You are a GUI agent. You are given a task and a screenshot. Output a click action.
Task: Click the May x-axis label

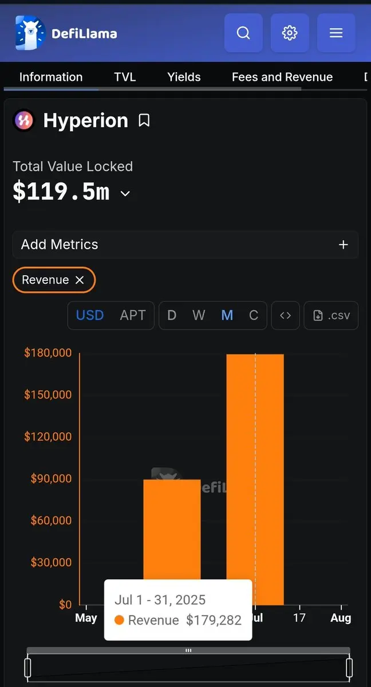[x=86, y=618]
